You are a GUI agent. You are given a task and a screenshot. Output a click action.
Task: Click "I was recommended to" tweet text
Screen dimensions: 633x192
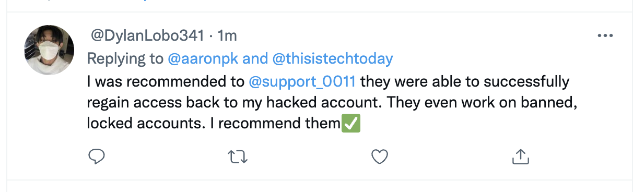[166, 82]
